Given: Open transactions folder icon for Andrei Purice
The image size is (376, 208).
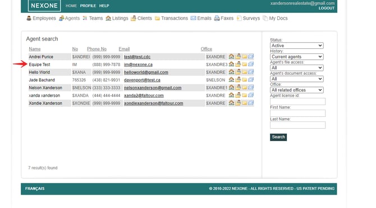Looking at the screenshot, I should click(244, 56).
